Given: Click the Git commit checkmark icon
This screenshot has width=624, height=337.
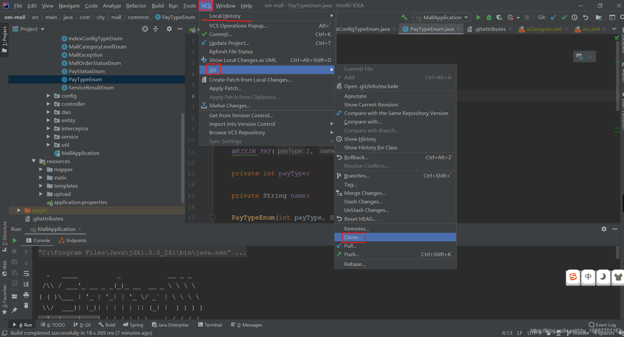Looking at the screenshot, I should coord(564,17).
